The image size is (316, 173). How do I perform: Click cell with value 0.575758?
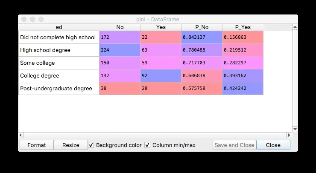[x=202, y=88]
